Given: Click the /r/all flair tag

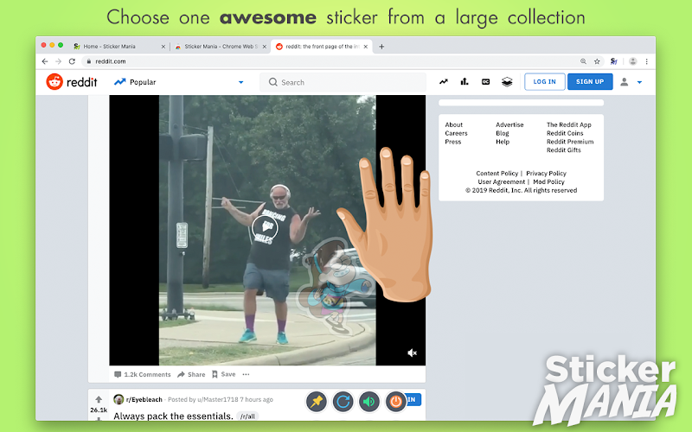Looking at the screenshot, I should (247, 416).
